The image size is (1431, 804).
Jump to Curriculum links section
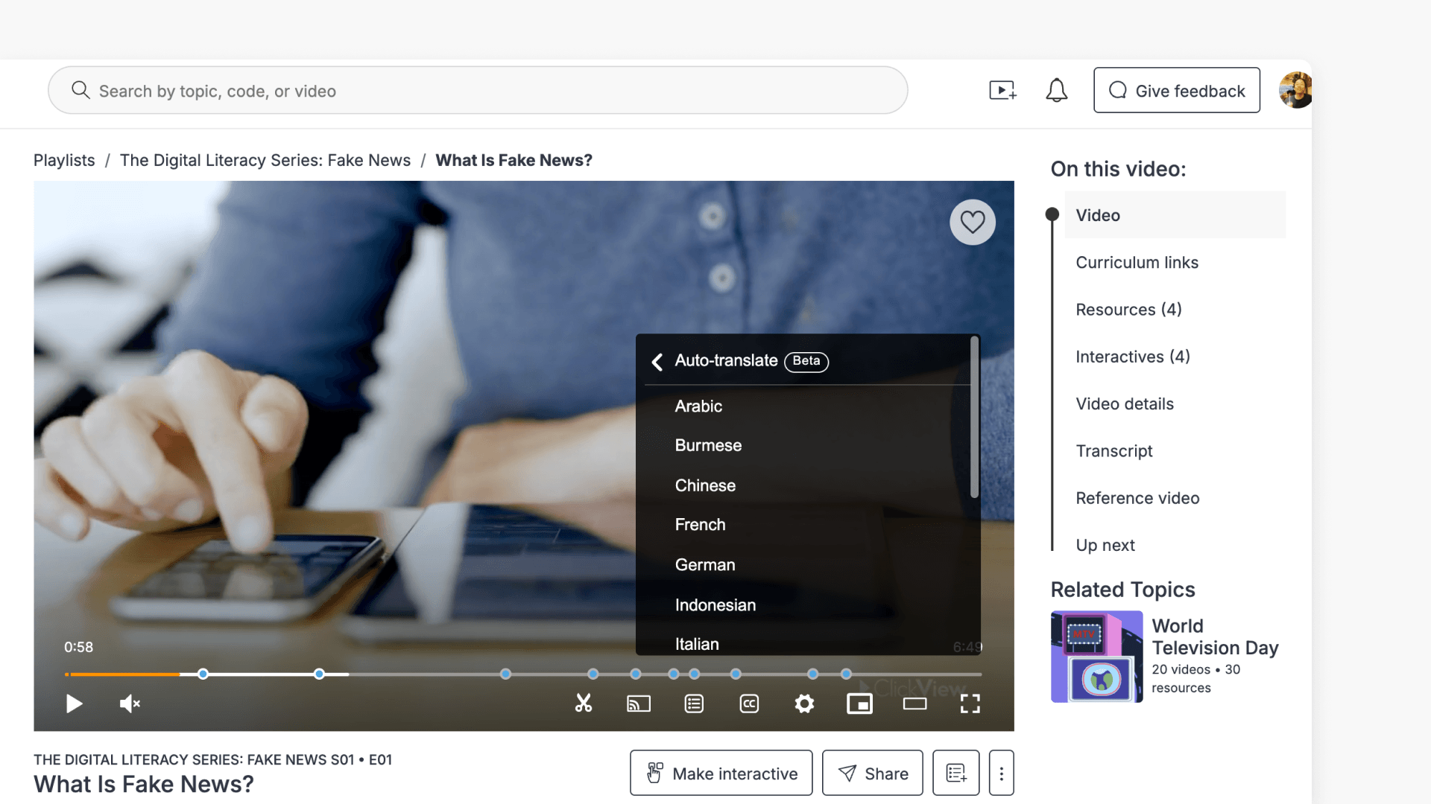(x=1137, y=262)
